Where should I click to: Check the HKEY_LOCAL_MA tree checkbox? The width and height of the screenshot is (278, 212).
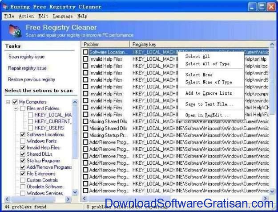pos(30,115)
